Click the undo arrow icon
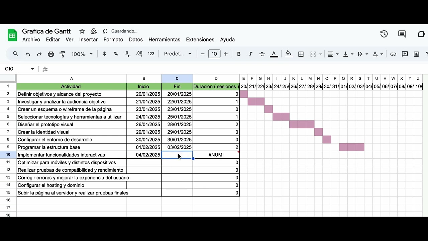Viewport: 428px width, 241px height. point(28,54)
